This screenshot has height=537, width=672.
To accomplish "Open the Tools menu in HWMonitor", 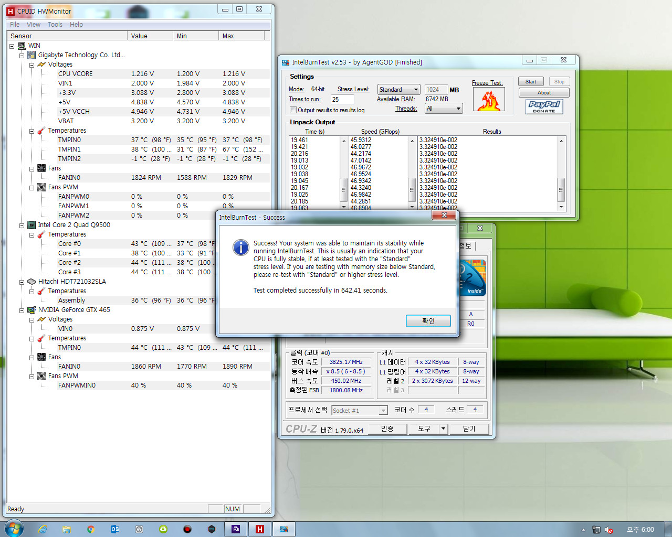I will click(55, 25).
